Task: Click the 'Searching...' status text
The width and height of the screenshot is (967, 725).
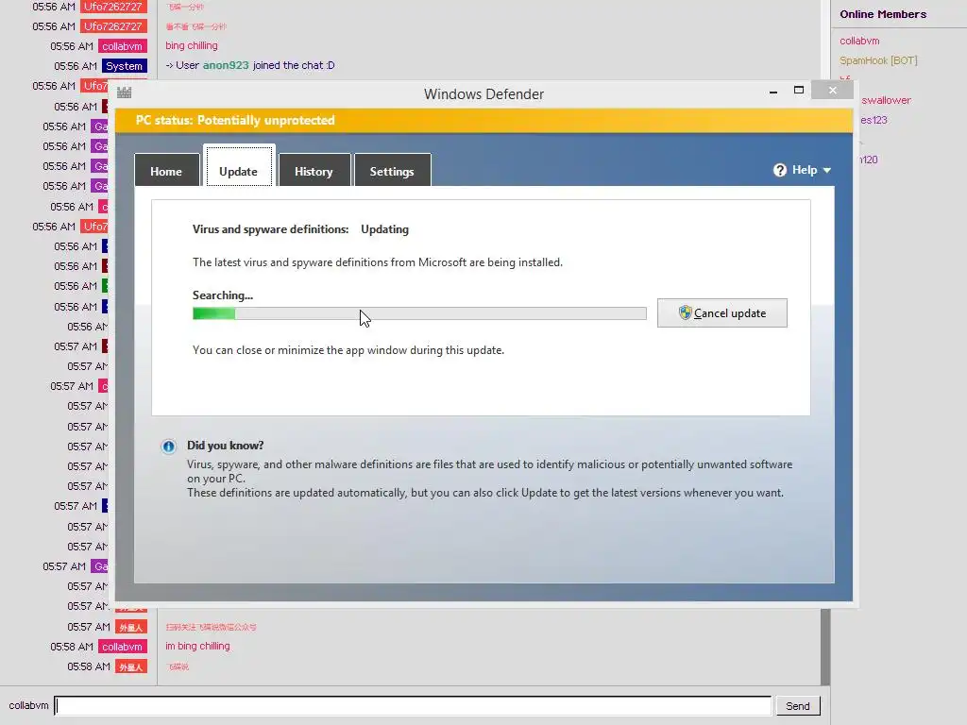Action: coord(223,295)
